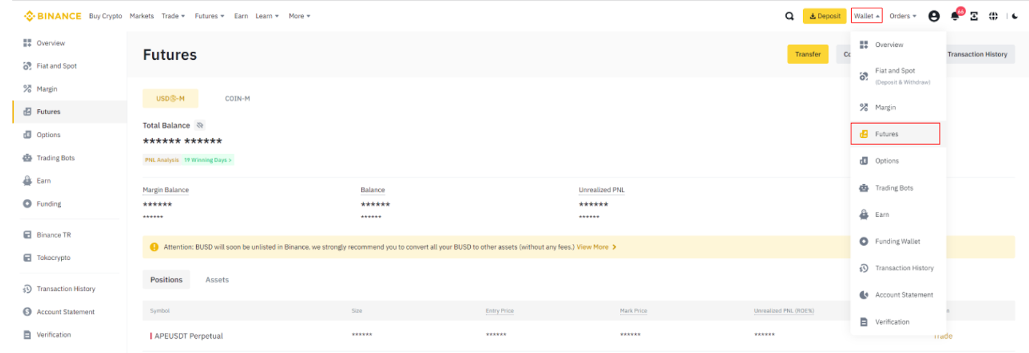Click Account Statement icon in Wallet dropdown
Viewport: 1029px width, 353px height.
click(x=864, y=295)
